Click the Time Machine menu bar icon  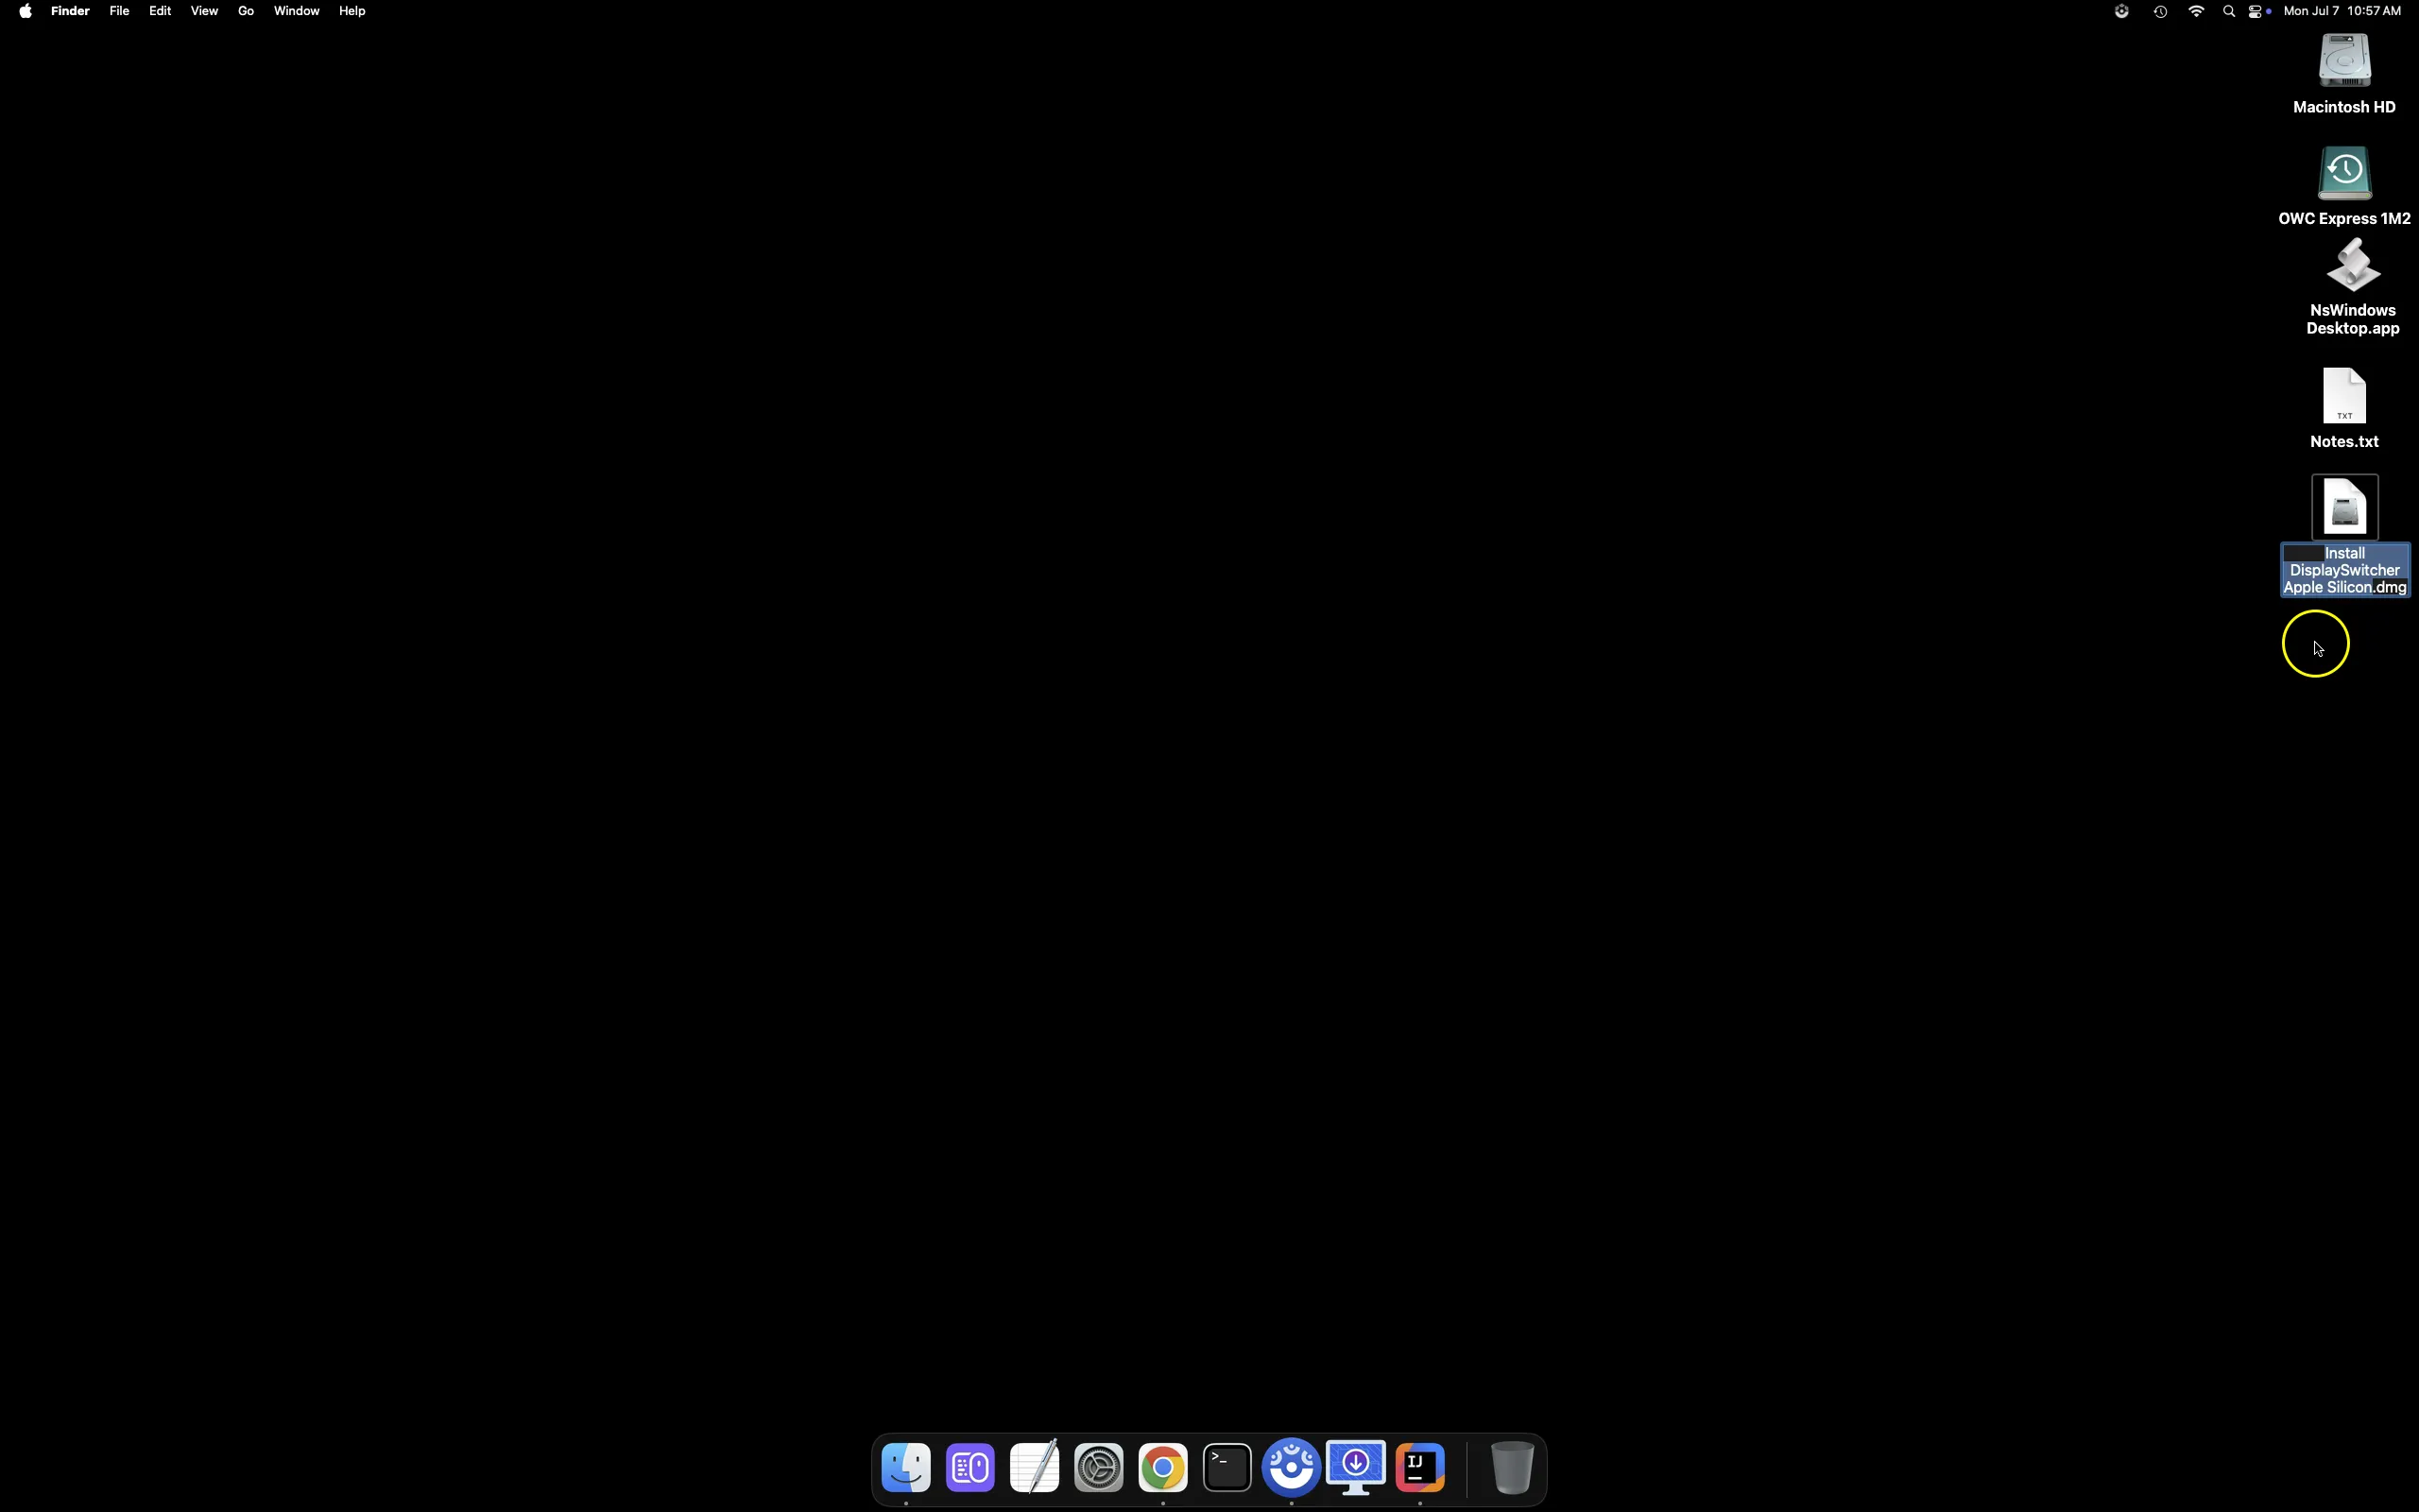[x=2162, y=11]
